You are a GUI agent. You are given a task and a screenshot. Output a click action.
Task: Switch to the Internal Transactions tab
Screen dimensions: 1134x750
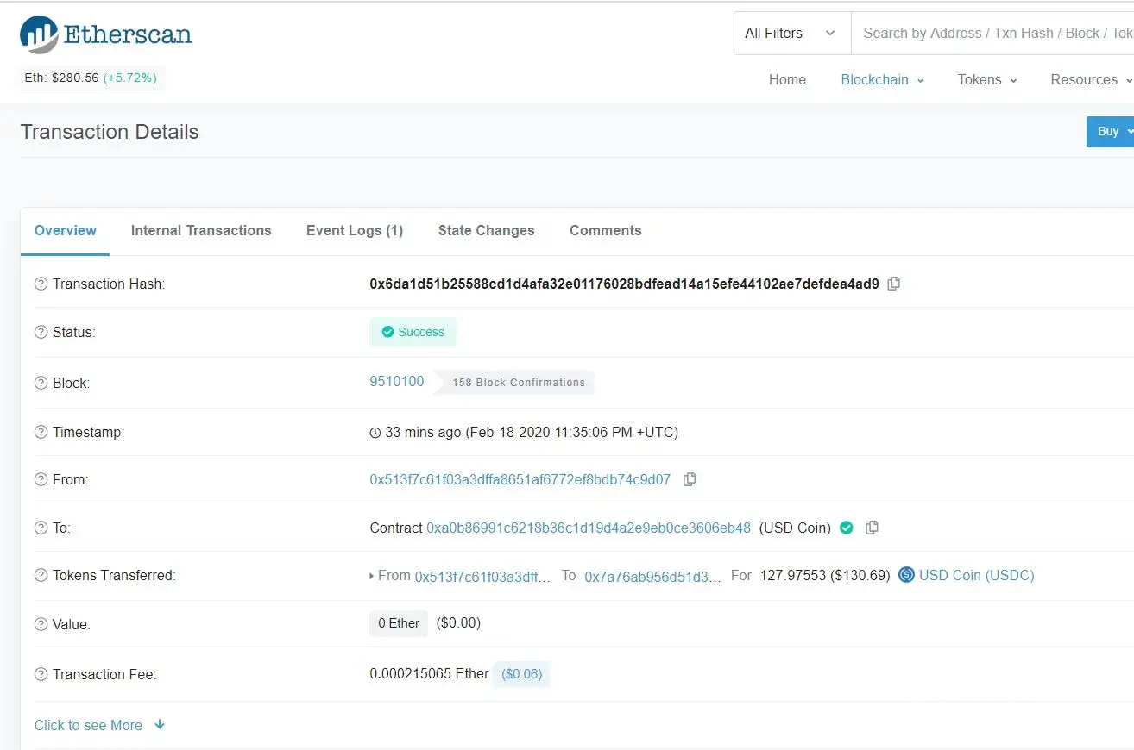pos(201,230)
